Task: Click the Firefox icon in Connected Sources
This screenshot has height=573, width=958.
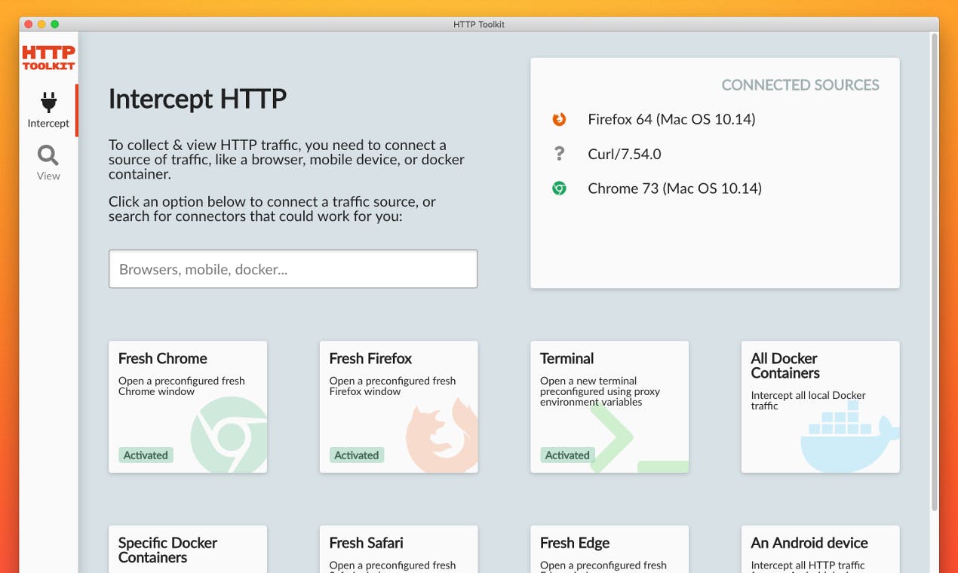Action: [559, 119]
